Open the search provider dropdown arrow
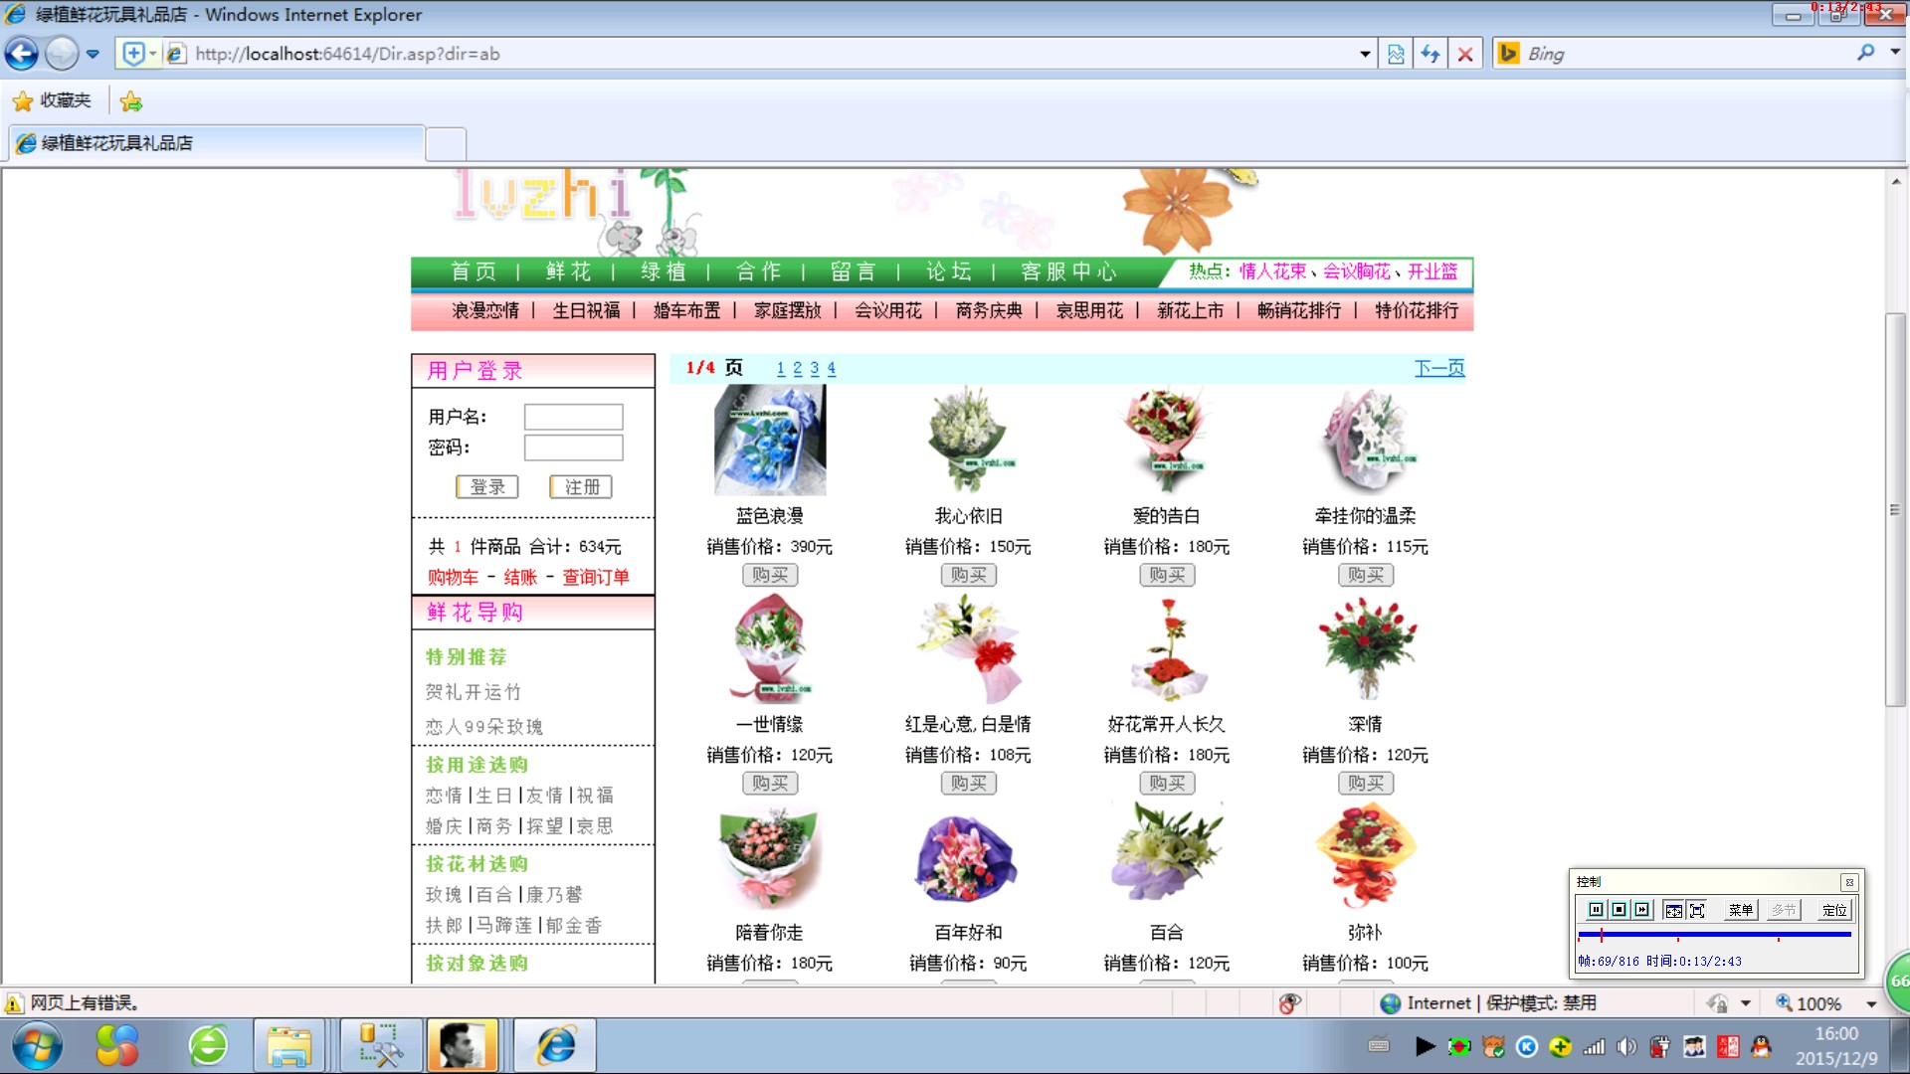The width and height of the screenshot is (1910, 1074). (x=1895, y=54)
